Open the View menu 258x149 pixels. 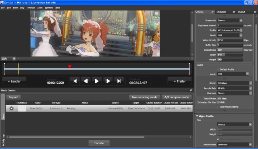click(15, 8)
